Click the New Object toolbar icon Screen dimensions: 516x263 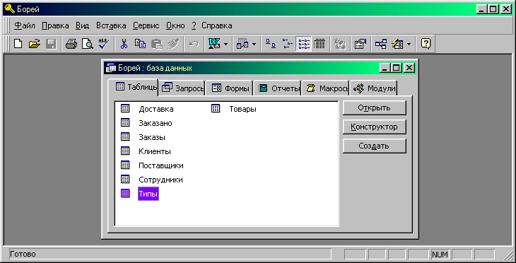point(242,44)
